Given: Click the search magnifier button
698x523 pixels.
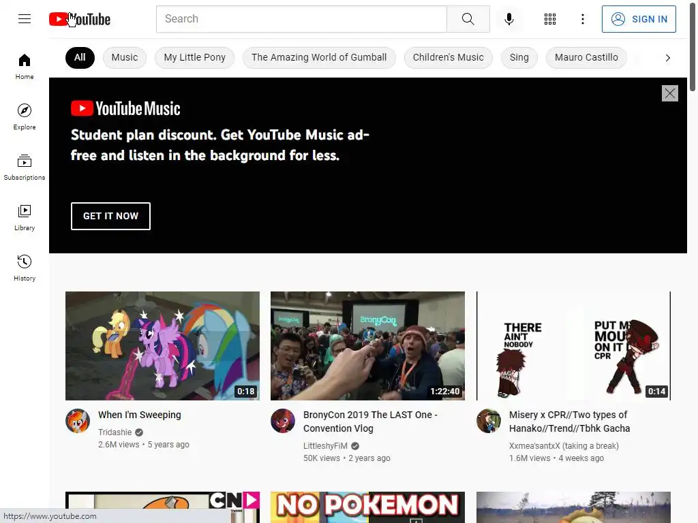Looking at the screenshot, I should click(x=468, y=19).
